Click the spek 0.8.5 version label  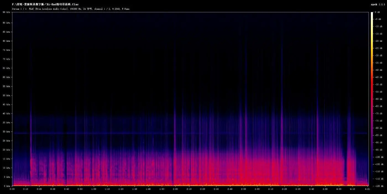(378, 4)
